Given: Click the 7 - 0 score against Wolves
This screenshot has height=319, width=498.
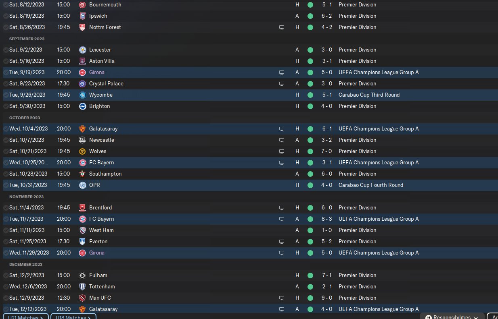Looking at the screenshot, I should pyautogui.click(x=326, y=151).
